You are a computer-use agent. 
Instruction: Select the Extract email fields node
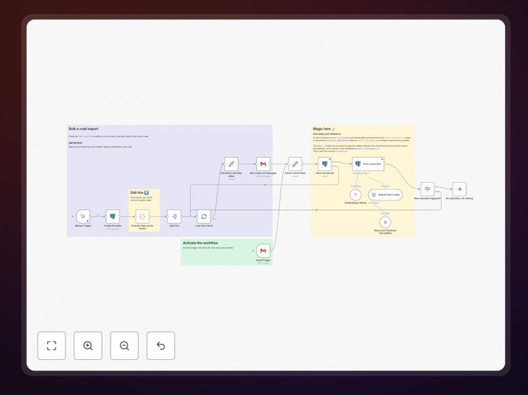point(295,164)
